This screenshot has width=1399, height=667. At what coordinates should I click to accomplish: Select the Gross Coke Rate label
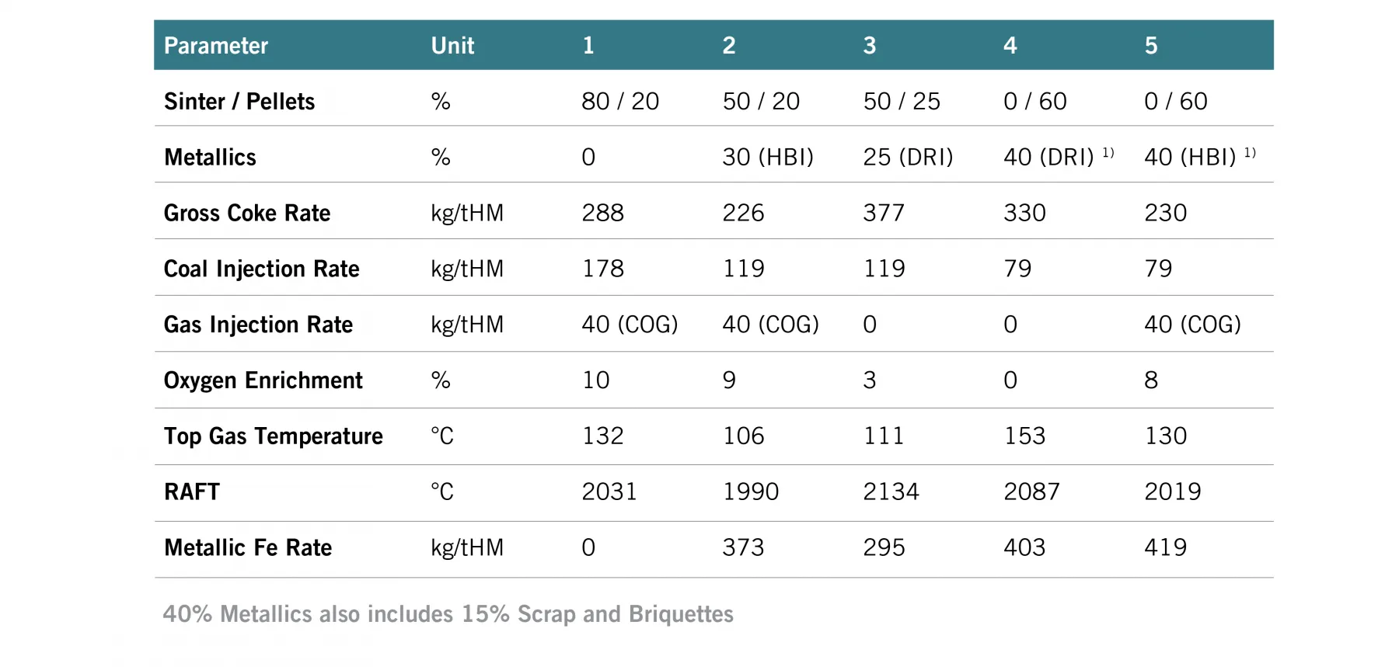[247, 214]
